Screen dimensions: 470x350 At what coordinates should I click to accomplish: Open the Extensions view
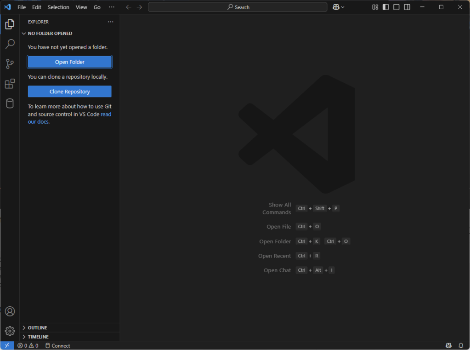pos(10,84)
